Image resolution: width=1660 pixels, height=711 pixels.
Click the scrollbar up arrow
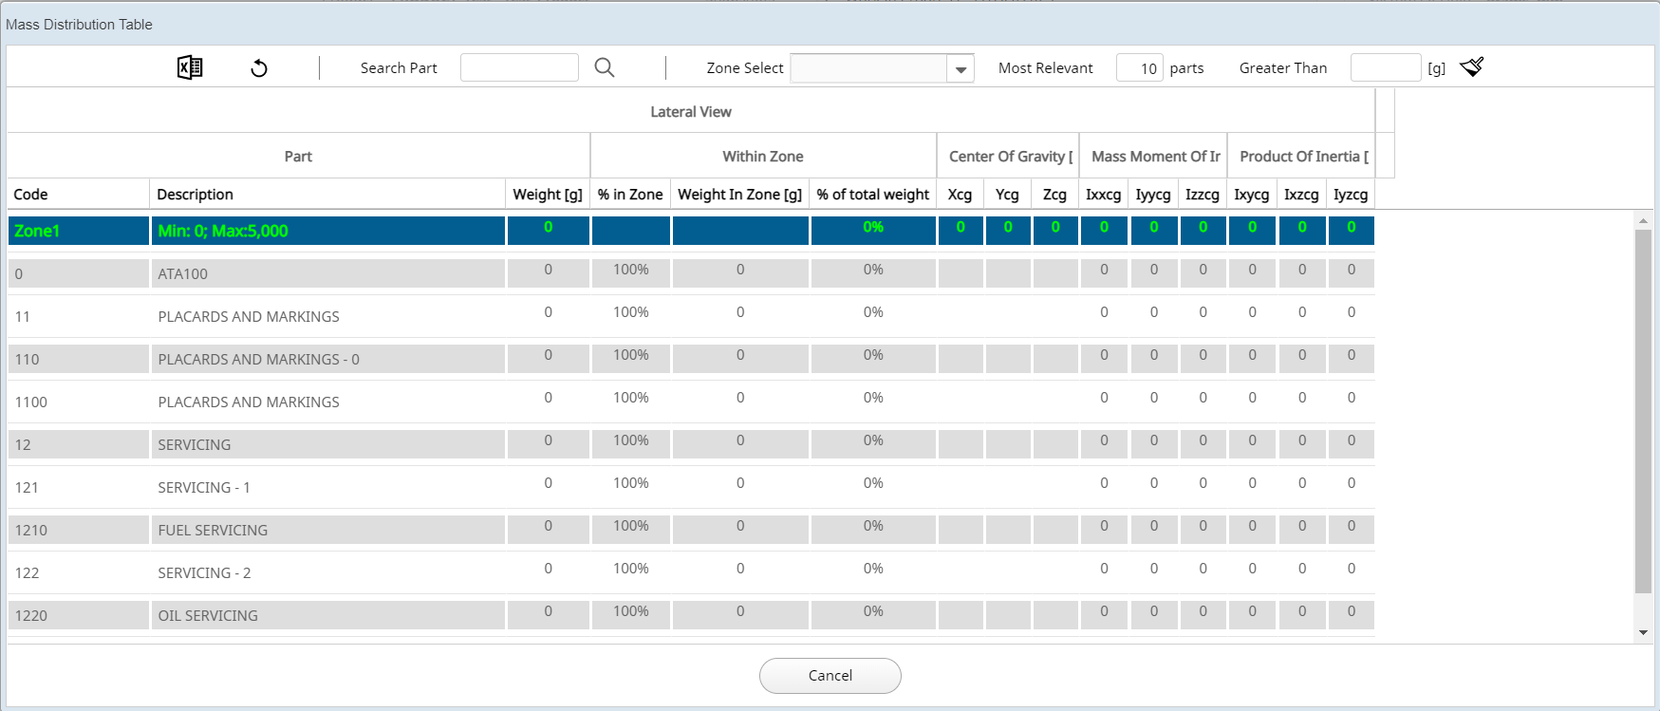[1643, 220]
